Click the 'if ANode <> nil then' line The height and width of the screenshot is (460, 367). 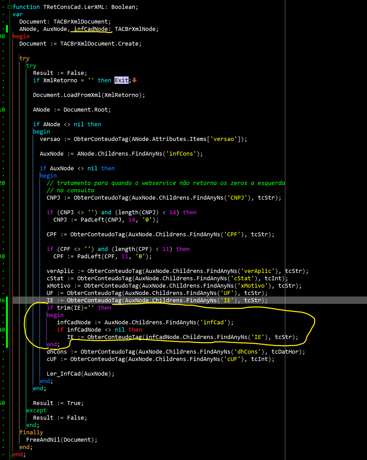(x=67, y=124)
